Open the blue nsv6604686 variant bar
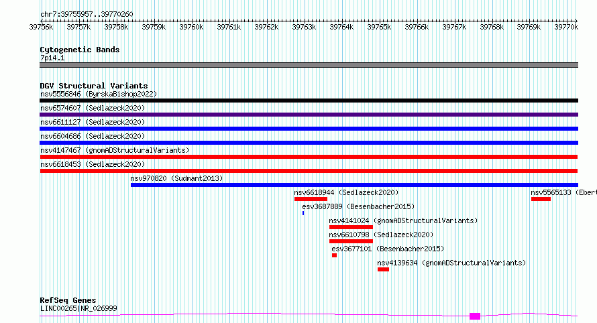The image size is (597, 323). coord(309,143)
